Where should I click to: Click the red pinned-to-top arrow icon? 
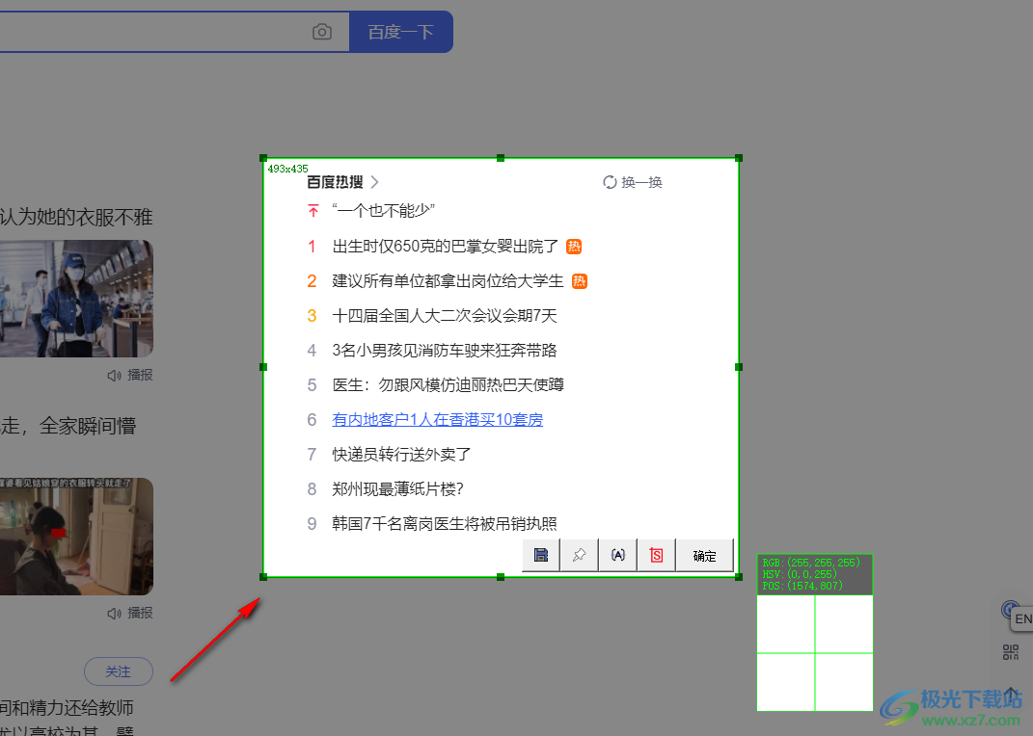313,210
